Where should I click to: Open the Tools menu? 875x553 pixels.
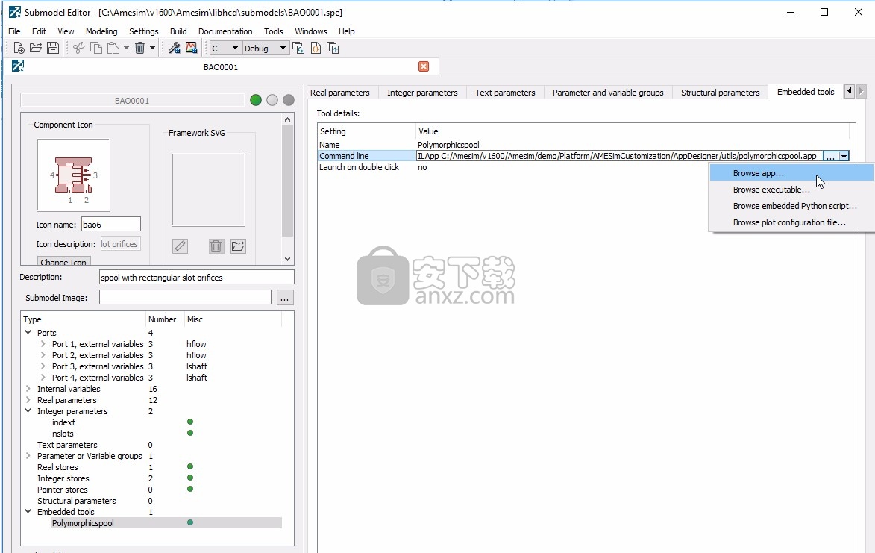(274, 31)
